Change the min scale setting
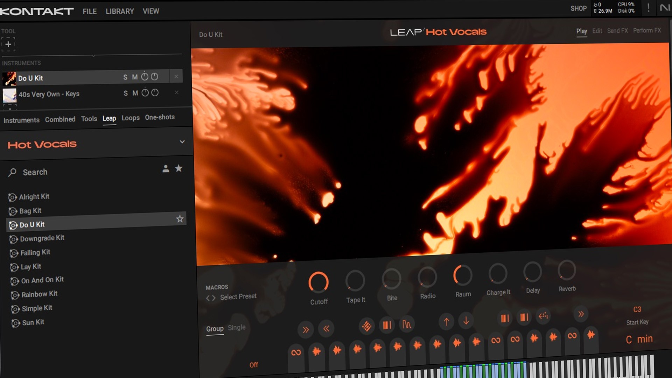Image resolution: width=672 pixels, height=378 pixels. click(645, 339)
